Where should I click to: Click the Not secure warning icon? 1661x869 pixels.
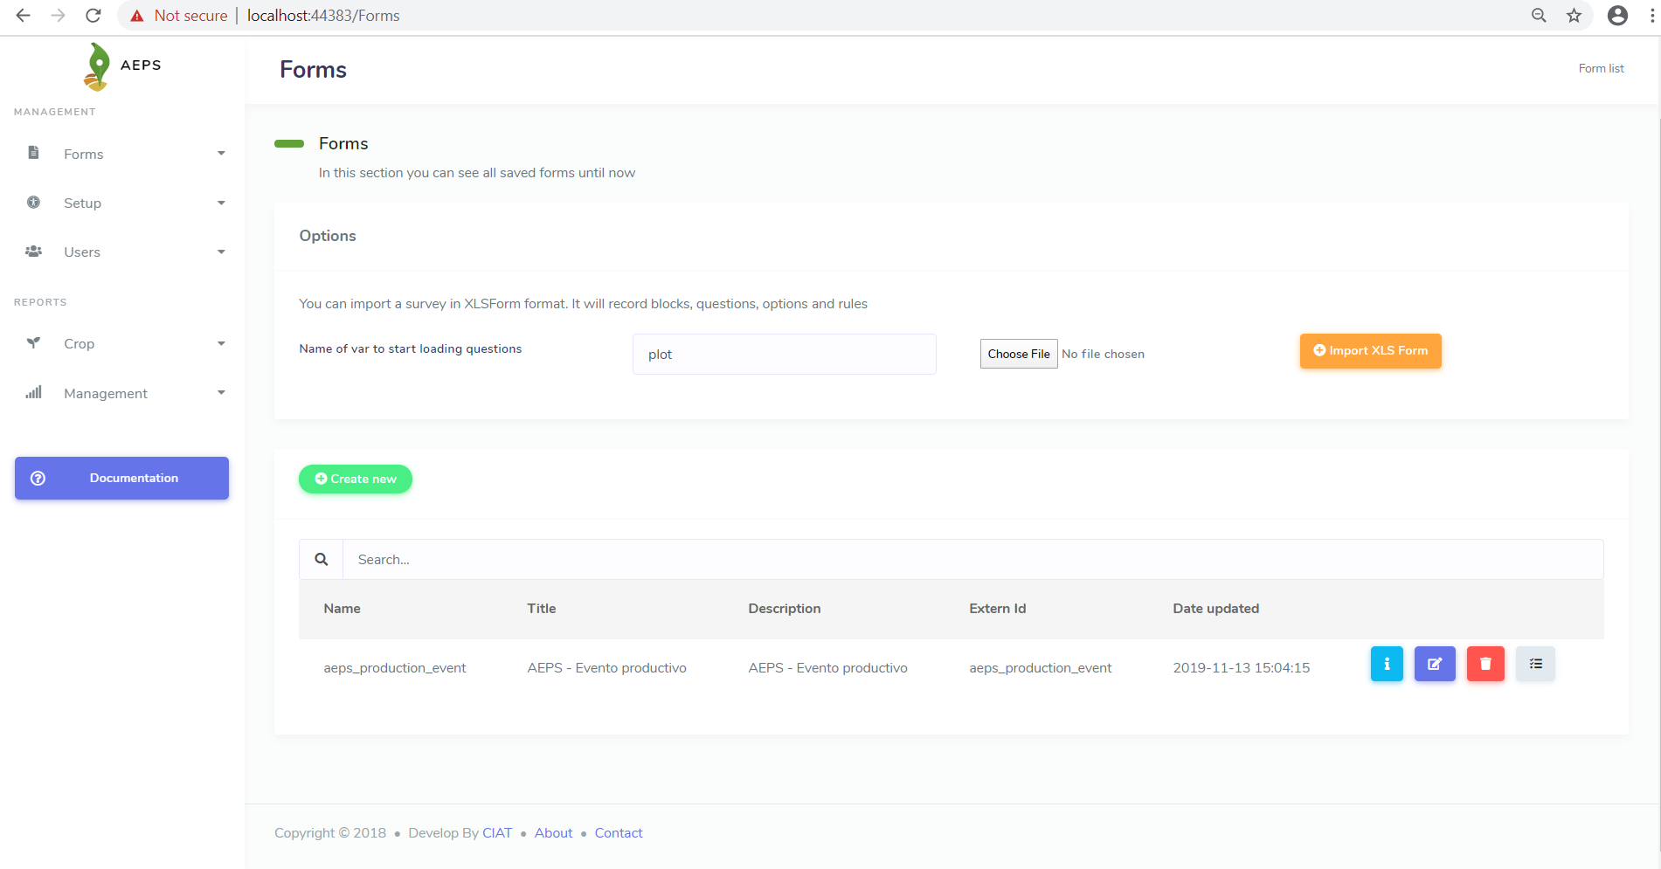pos(137,16)
